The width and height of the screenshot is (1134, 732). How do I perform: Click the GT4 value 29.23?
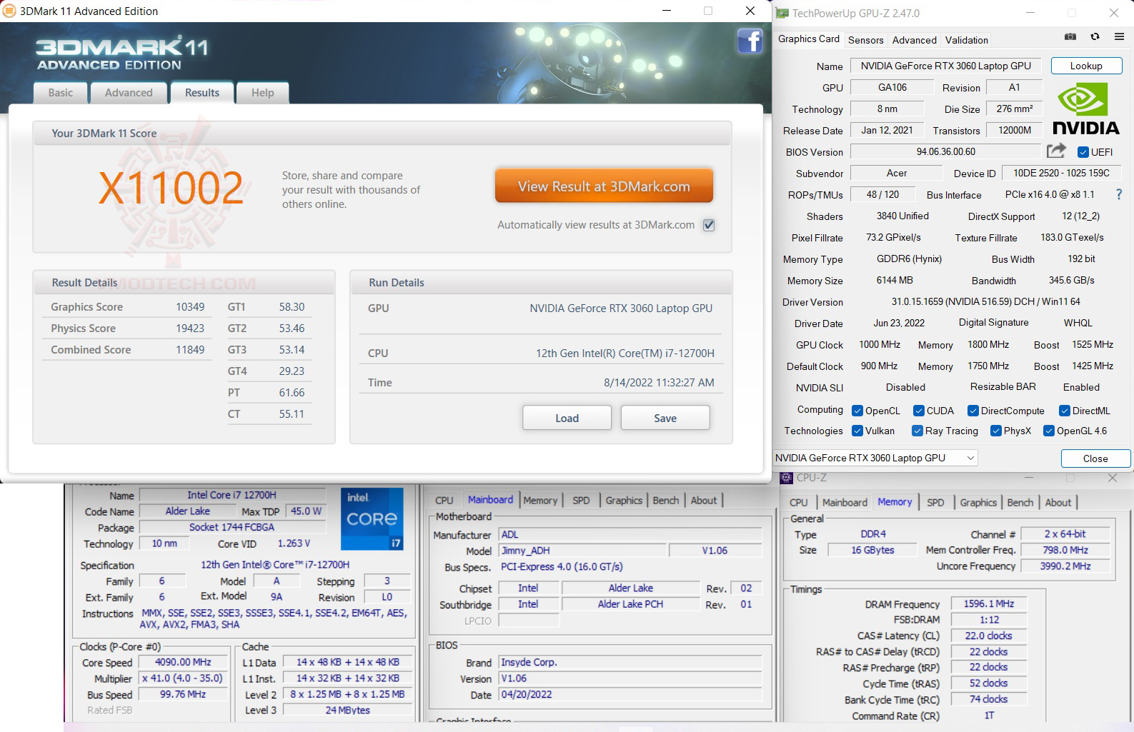pyautogui.click(x=292, y=371)
